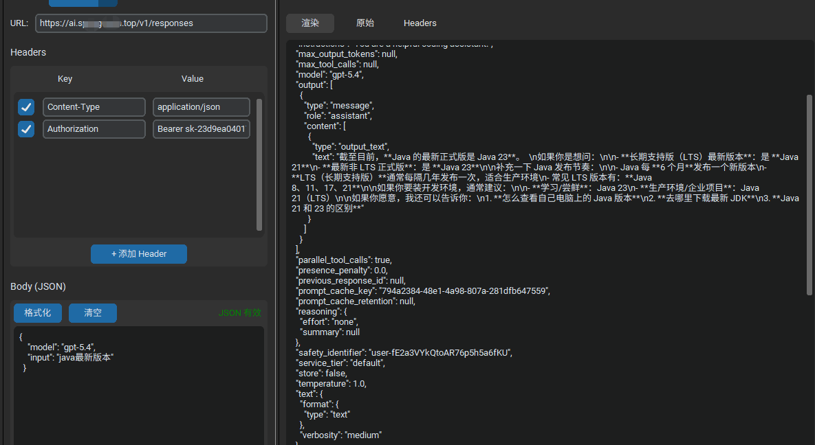
Task: Click the response panel vertical scrollbar
Action: point(809,195)
